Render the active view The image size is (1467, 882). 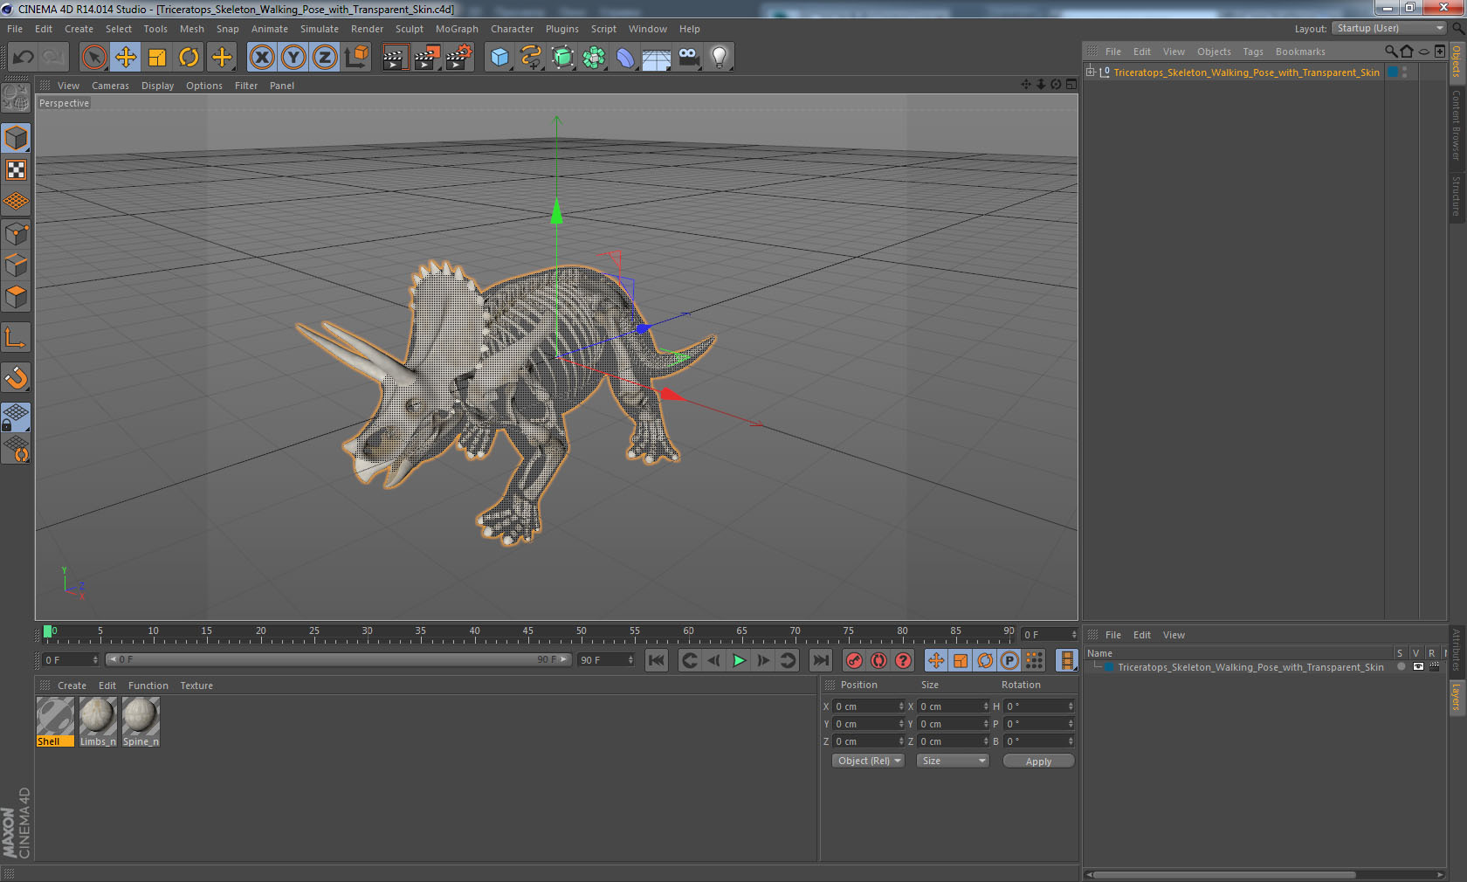click(395, 58)
